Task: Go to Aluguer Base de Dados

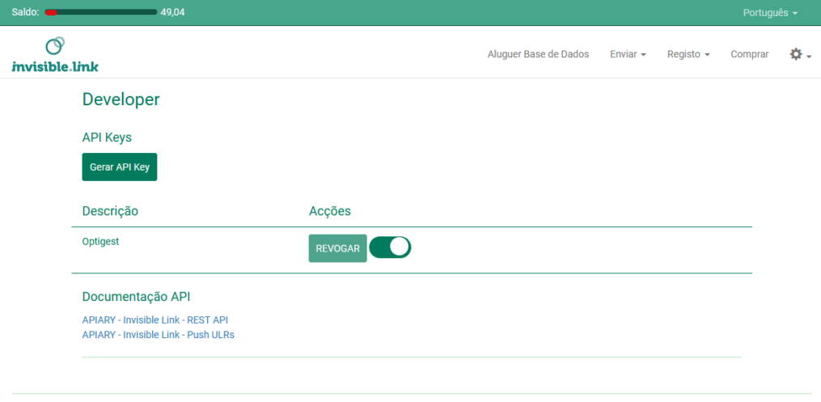Action: click(538, 54)
